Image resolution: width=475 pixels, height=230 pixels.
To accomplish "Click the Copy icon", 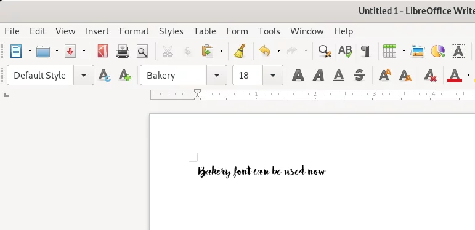I will click(x=188, y=52).
